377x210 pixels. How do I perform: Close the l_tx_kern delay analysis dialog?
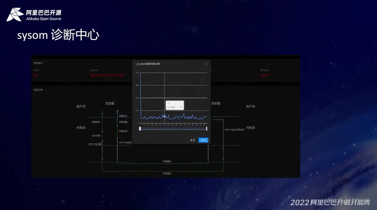coord(206,64)
